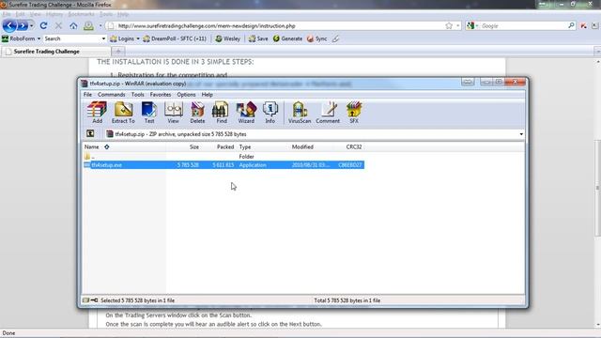The image size is (601, 338).
Task: Open Firefox history dropdown arrow
Action: click(x=31, y=25)
